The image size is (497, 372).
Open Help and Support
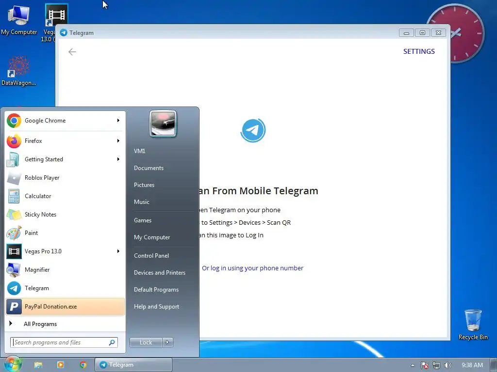click(x=156, y=307)
